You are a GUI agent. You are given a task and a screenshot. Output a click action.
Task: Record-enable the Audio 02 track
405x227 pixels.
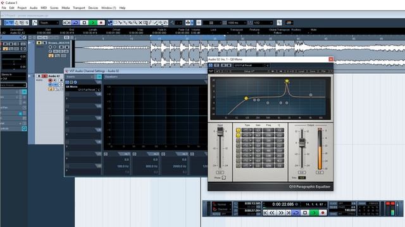pos(50,80)
